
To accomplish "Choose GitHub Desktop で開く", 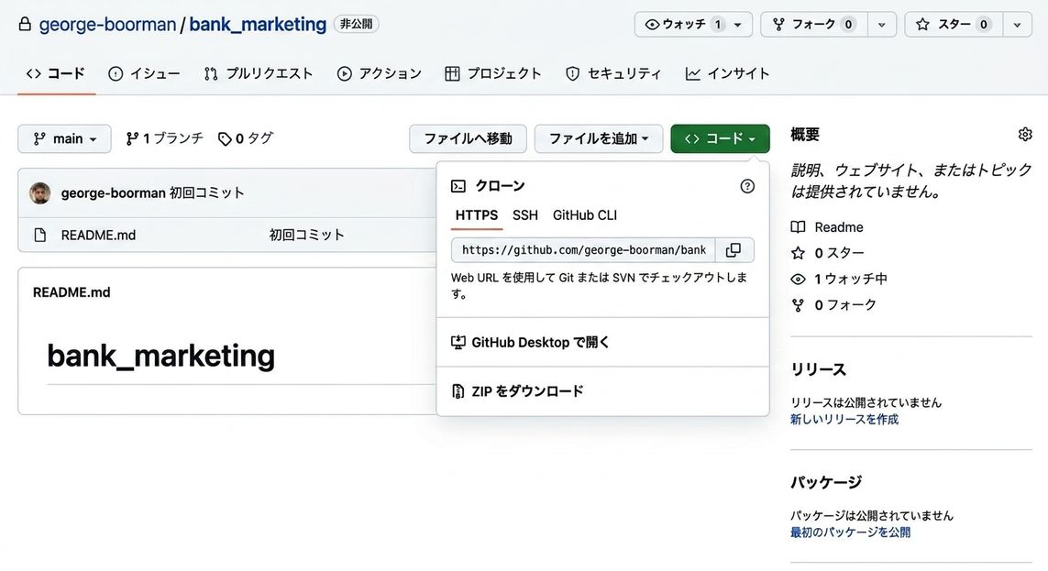I will click(x=603, y=343).
